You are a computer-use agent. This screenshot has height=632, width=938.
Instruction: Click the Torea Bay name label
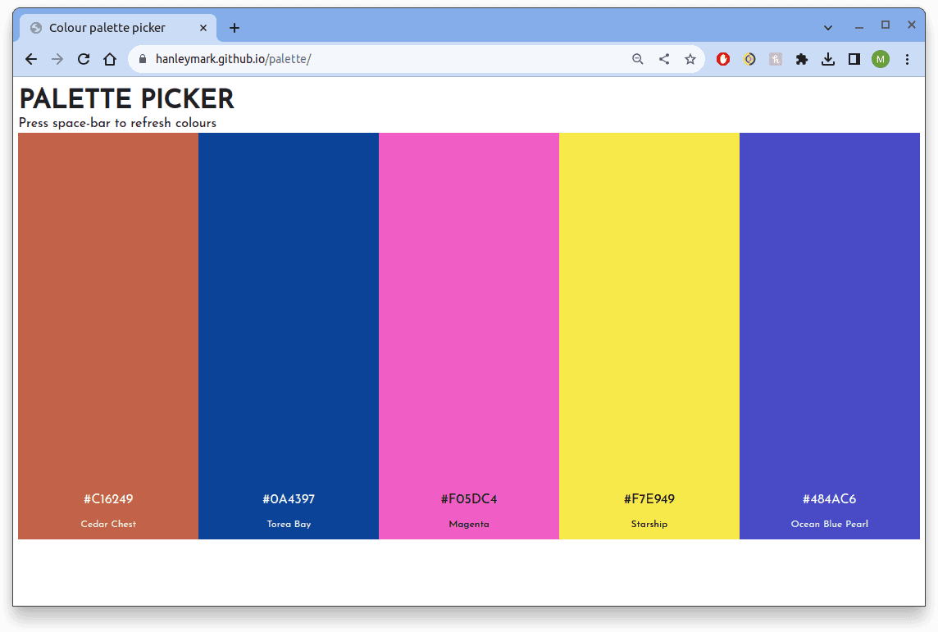click(x=289, y=524)
